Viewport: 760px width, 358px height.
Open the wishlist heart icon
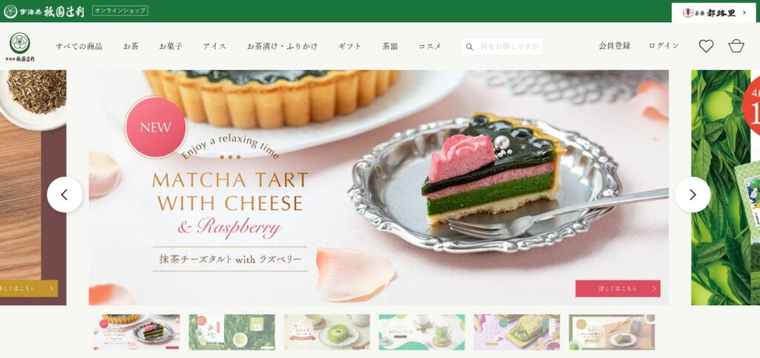point(707,46)
